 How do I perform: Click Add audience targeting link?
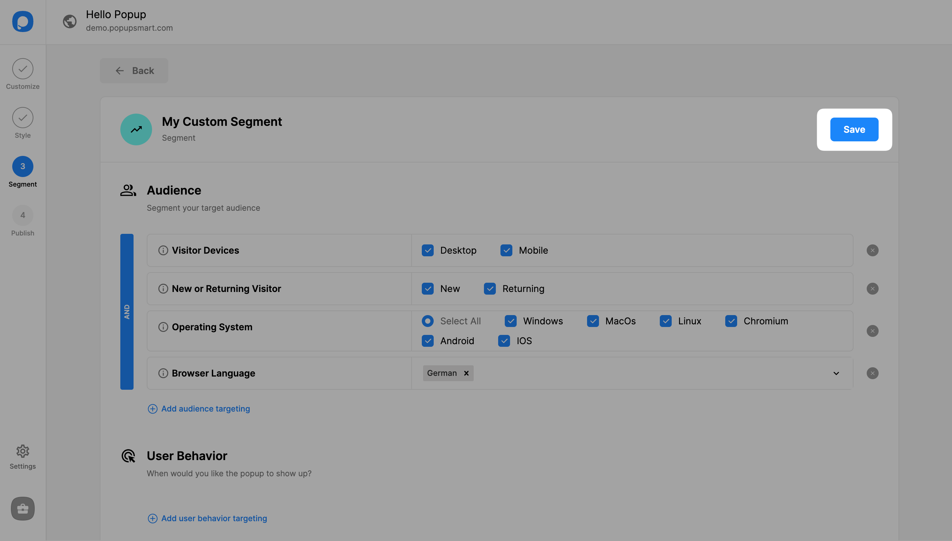[205, 409]
